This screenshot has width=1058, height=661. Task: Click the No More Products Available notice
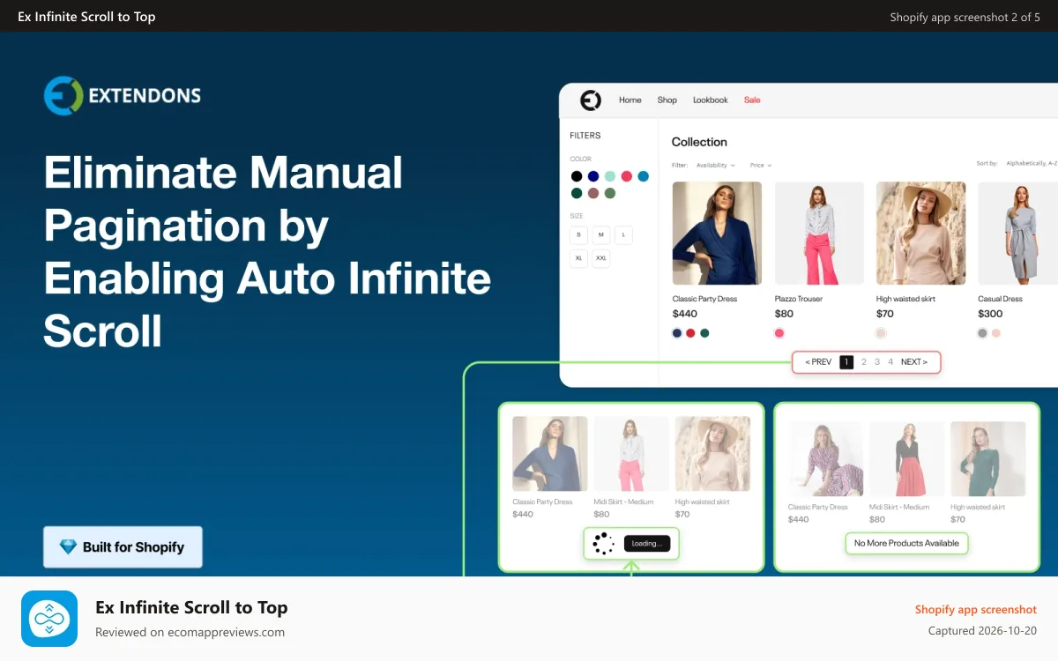906,544
